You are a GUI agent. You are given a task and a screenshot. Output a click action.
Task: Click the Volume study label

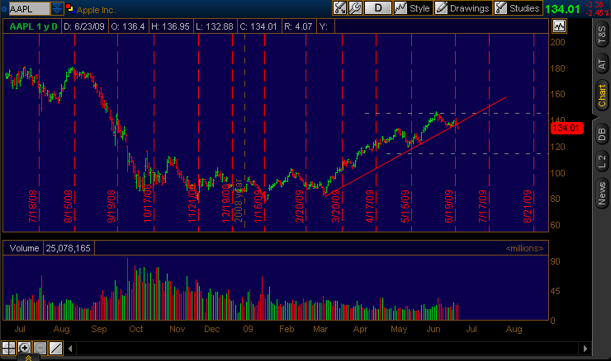24,248
